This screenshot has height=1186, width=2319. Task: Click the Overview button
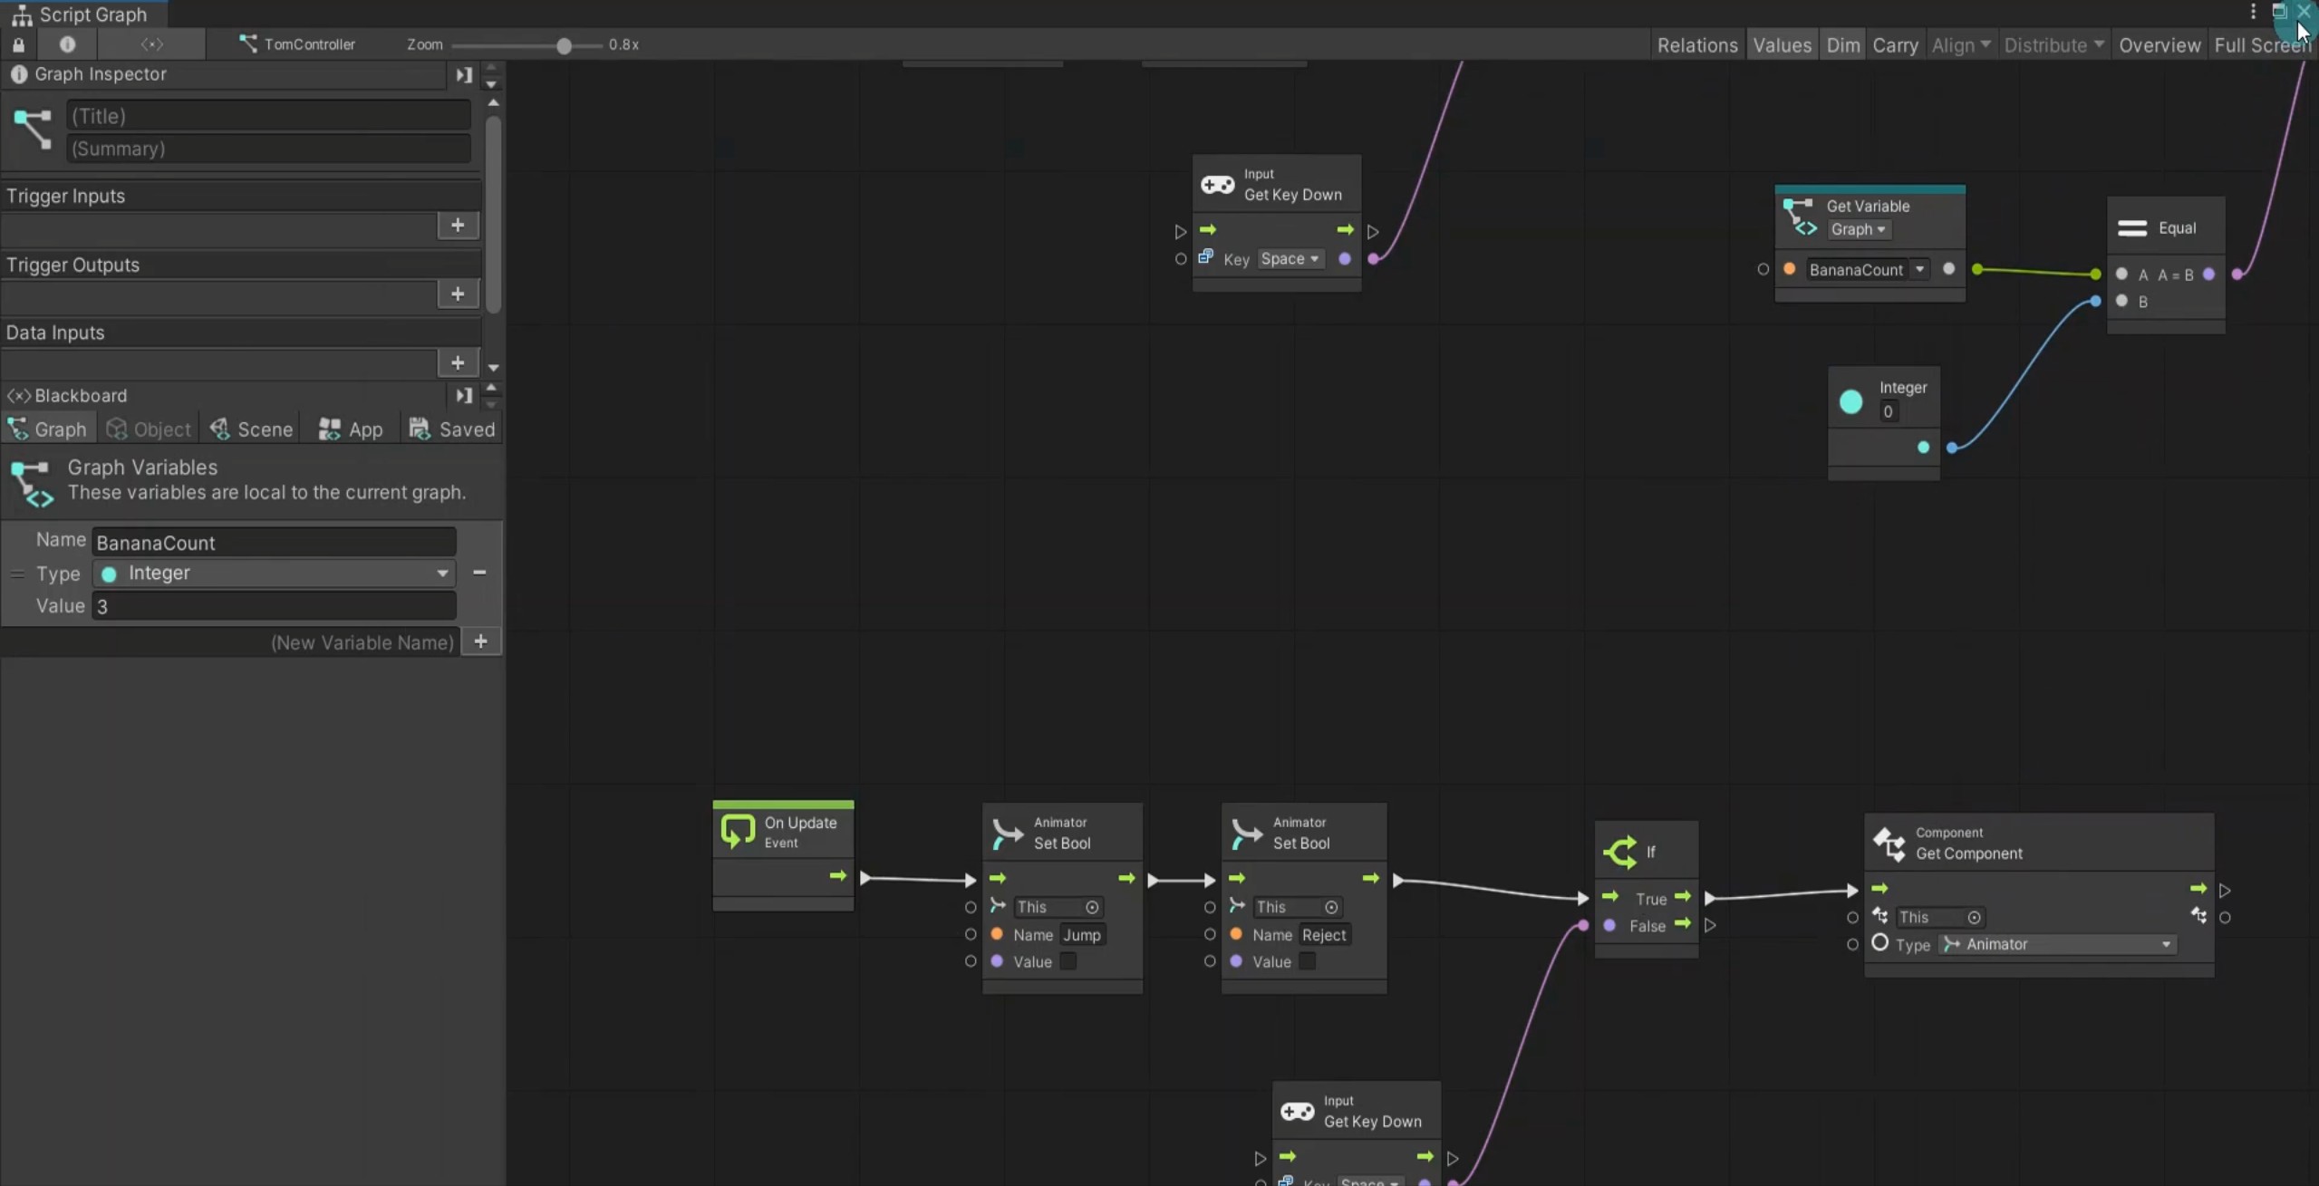[2159, 45]
